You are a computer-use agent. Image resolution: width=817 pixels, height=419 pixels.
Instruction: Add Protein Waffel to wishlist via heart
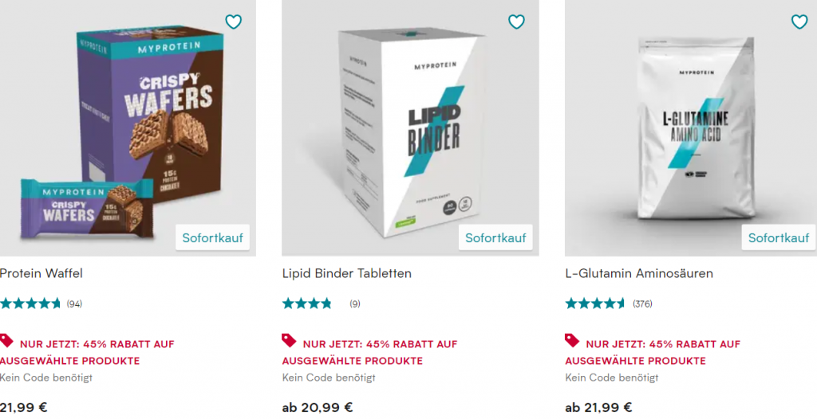pyautogui.click(x=234, y=22)
